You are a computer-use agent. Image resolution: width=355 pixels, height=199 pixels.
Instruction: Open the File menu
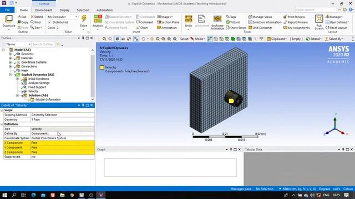click(7, 10)
